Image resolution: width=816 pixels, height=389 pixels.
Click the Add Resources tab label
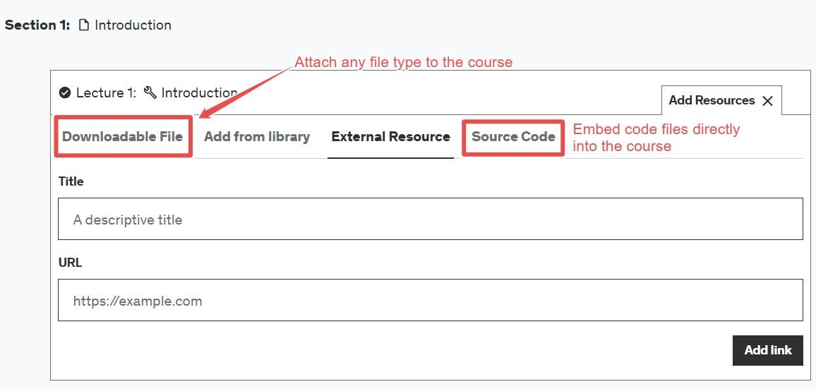click(x=712, y=100)
